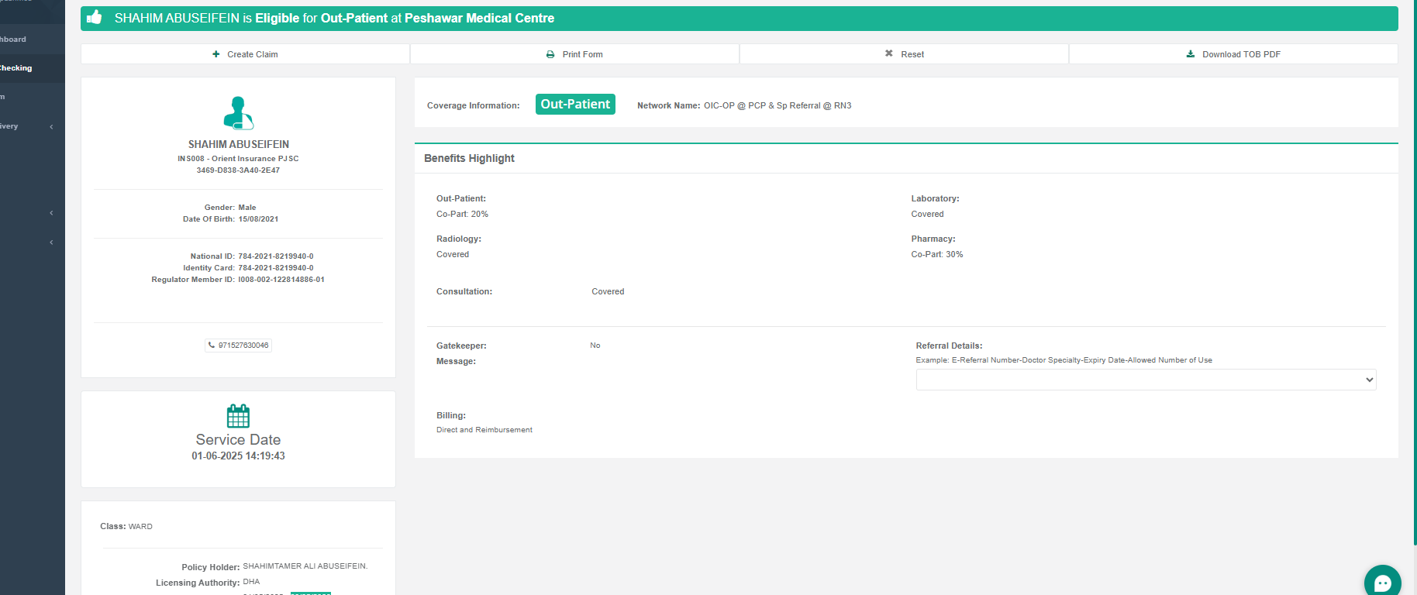Viewport: 1417px width, 595px height.
Task: Click the Consultation Covered value
Action: coord(608,291)
